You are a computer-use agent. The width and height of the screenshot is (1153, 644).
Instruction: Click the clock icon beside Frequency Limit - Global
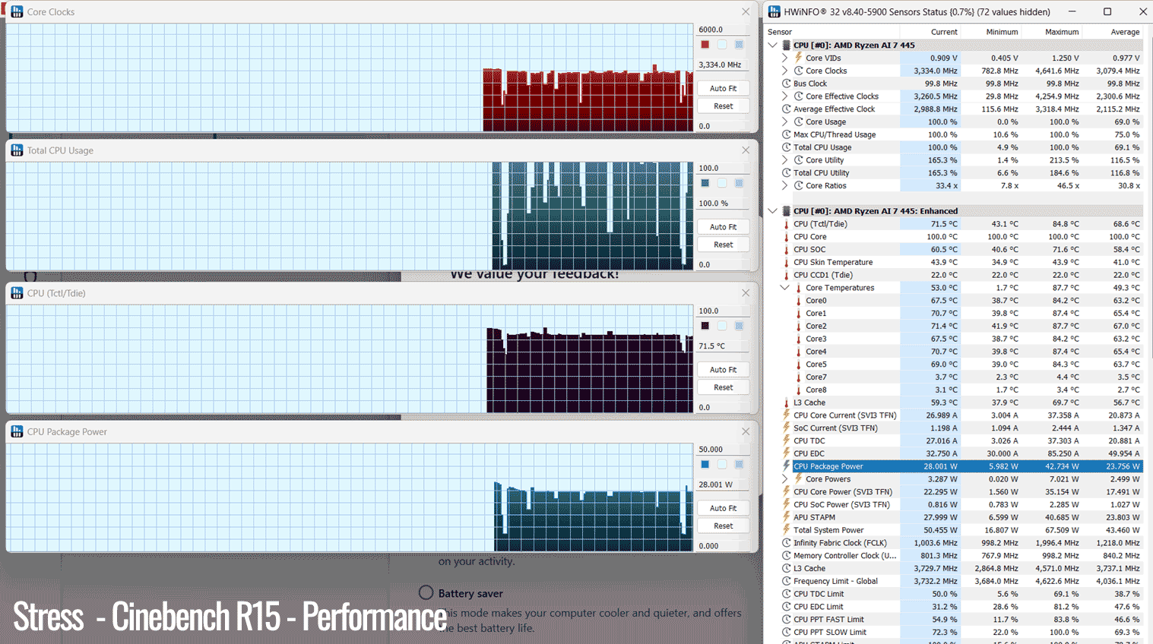click(x=787, y=581)
